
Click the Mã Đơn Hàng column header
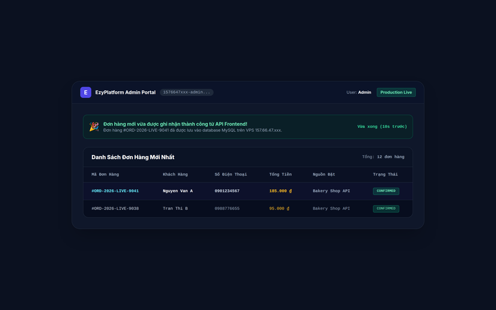click(105, 174)
